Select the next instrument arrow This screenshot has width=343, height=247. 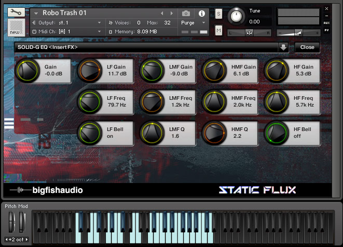point(172,14)
